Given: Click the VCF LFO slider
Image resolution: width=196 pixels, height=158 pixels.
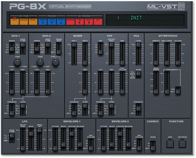Looking at the screenshot, I should click(100, 83).
